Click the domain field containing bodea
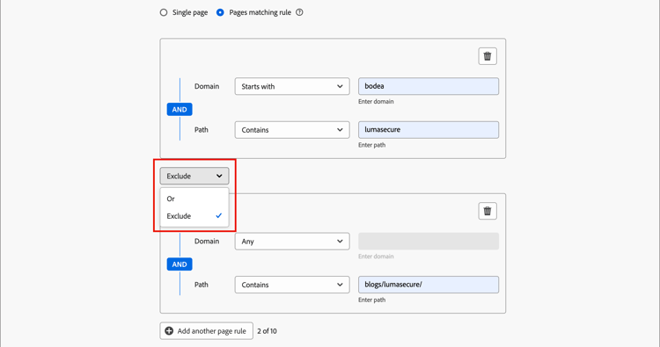This screenshot has height=347, width=660. 429,86
